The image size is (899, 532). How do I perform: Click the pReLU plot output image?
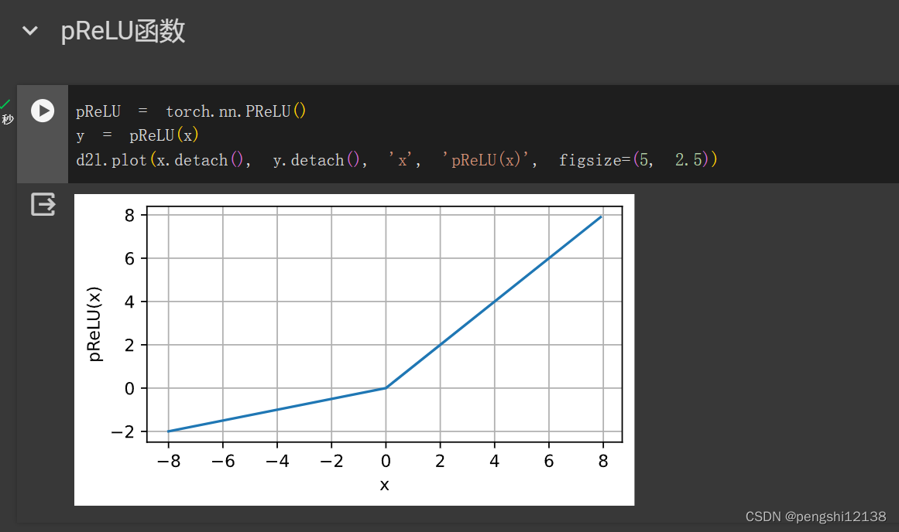[x=355, y=350]
